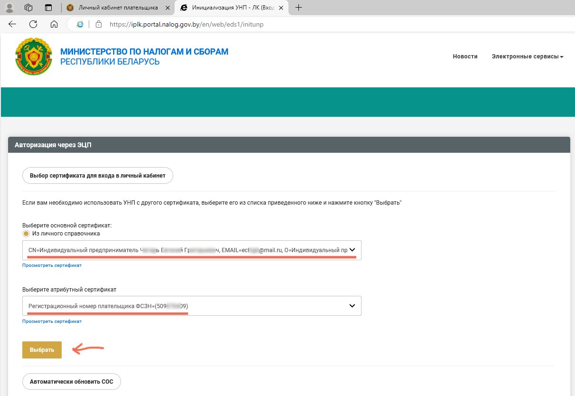Refresh the current page
The width and height of the screenshot is (575, 396).
(x=33, y=24)
